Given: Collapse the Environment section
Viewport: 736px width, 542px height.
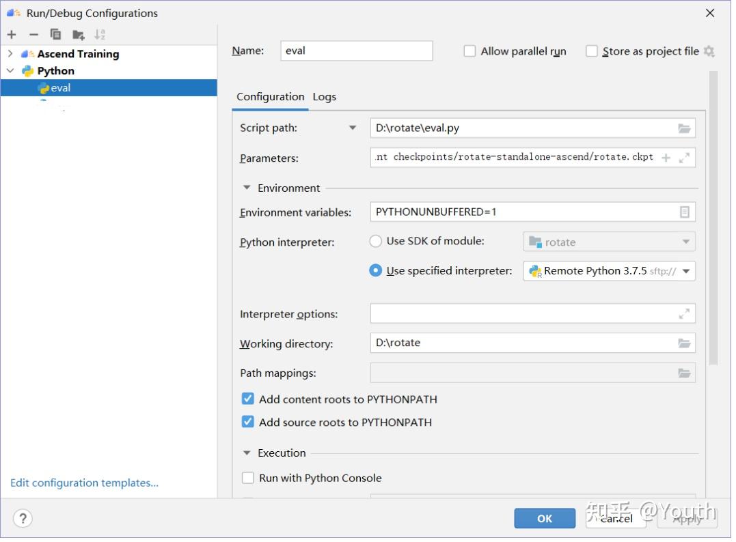Looking at the screenshot, I should (247, 188).
